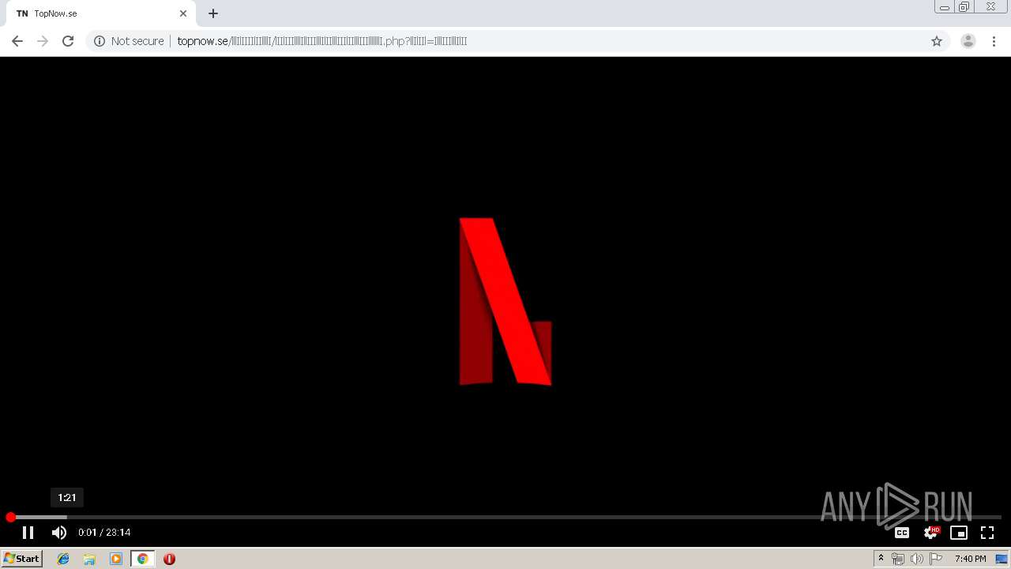This screenshot has height=569, width=1011.
Task: Click the 0:01 / 23:14 time display
Action: coord(104,533)
